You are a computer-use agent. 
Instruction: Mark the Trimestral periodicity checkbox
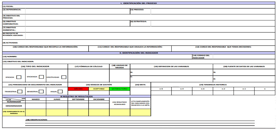pos(20,92)
